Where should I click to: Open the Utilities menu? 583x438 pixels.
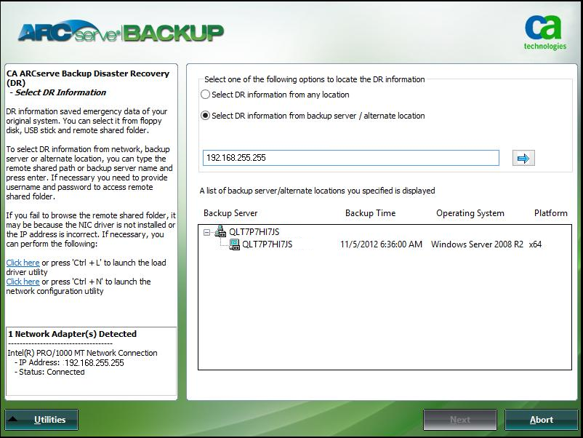(41, 420)
